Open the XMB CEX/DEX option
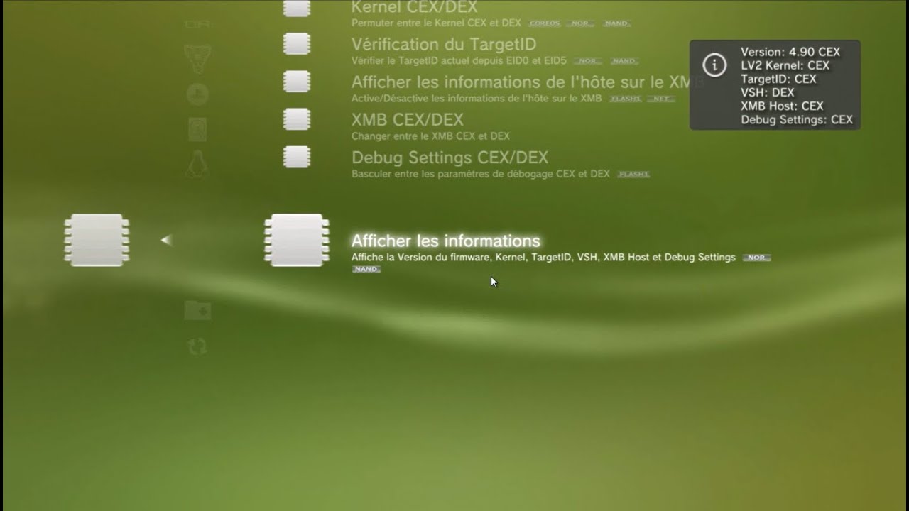The height and width of the screenshot is (511, 909). click(408, 120)
